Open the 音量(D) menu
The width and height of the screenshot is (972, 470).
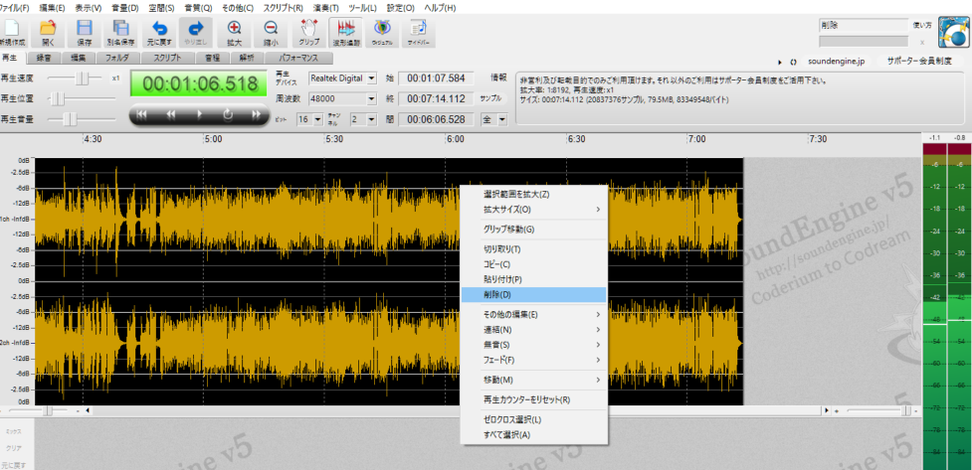pyautogui.click(x=124, y=8)
